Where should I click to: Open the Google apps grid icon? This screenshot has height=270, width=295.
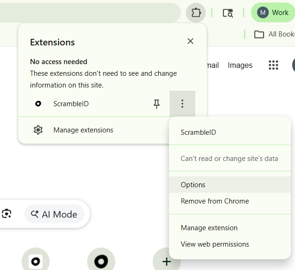[273, 65]
